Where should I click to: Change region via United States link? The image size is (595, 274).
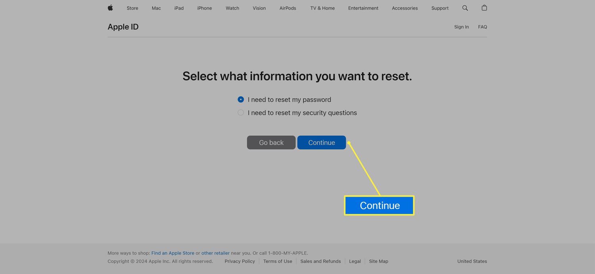[472, 261]
